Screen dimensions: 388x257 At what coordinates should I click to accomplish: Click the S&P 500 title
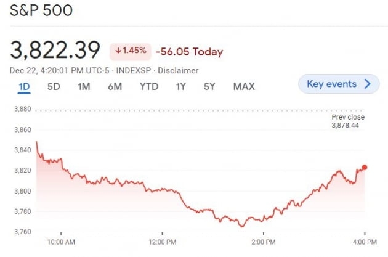pos(41,12)
